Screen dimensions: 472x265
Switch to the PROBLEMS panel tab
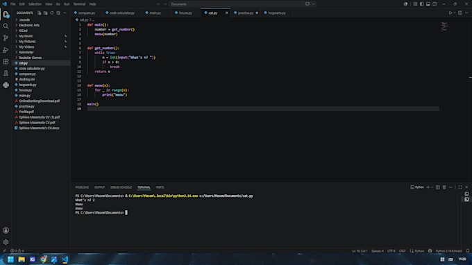pyautogui.click(x=82, y=187)
